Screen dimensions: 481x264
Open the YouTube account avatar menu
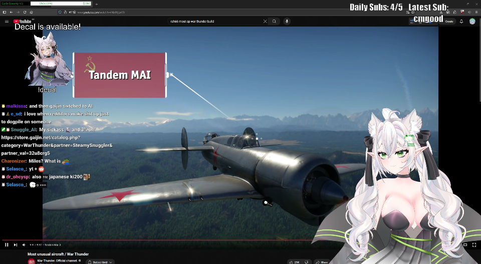coord(472,21)
